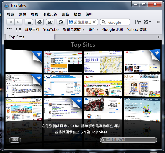Open the 檢視 menu
The height and width of the screenshot is (153, 165).
click(x=34, y=14)
